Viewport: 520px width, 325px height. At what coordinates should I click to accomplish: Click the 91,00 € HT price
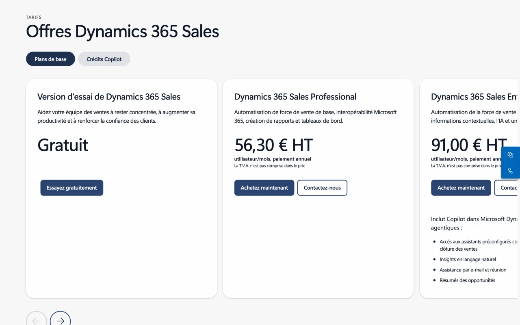[x=469, y=145]
